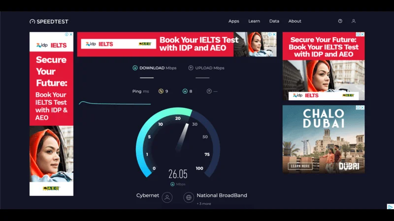This screenshot has width=394, height=221.
Task: Click LEARN MORE on the Dubai ad
Action: tap(300, 166)
